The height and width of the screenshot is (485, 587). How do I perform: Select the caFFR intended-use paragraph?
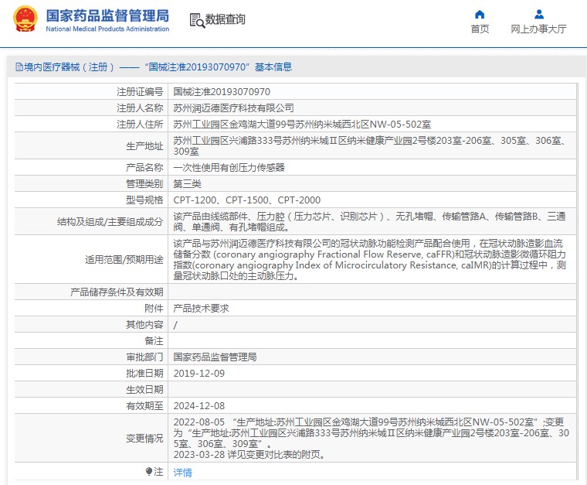pyautogui.click(x=369, y=259)
